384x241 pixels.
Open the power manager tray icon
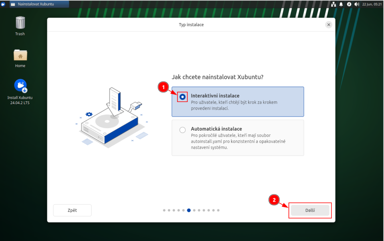349,4
